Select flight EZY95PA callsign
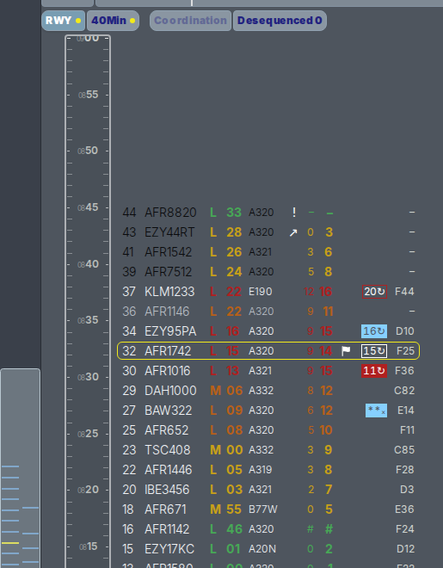The height and width of the screenshot is (568, 443). tap(170, 331)
